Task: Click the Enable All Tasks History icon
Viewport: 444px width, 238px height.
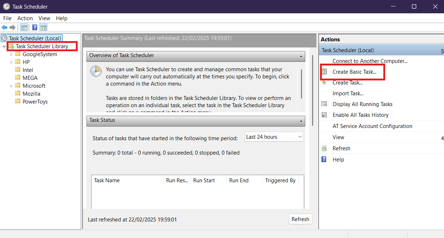Action: coord(324,115)
